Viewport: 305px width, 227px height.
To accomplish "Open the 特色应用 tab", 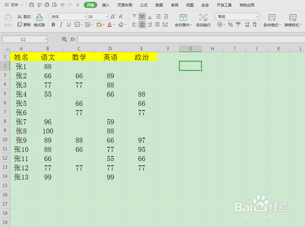I will pyautogui.click(x=247, y=5).
